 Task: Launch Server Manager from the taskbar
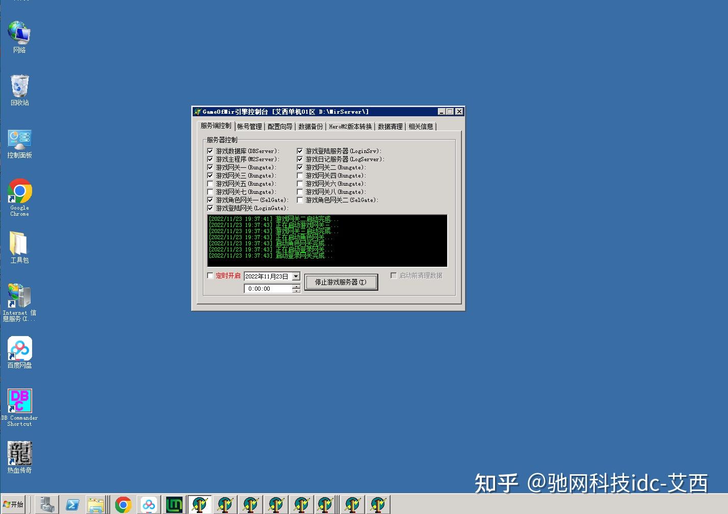point(47,505)
